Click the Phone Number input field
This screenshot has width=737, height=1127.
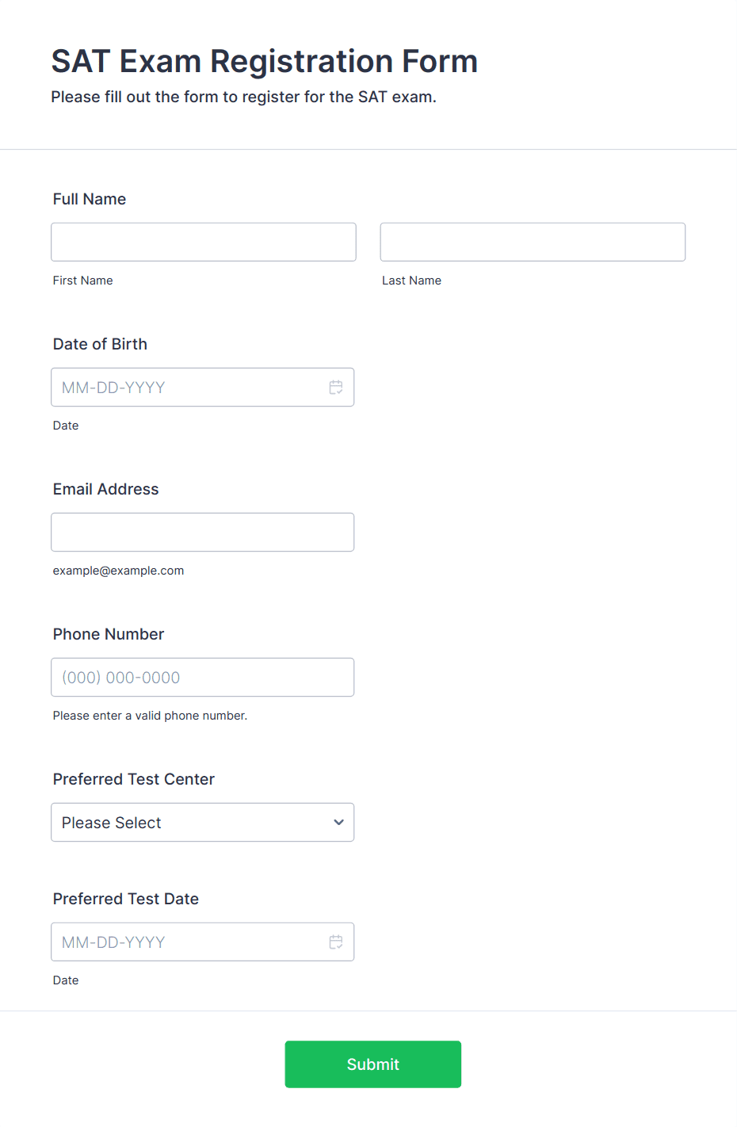[203, 678]
